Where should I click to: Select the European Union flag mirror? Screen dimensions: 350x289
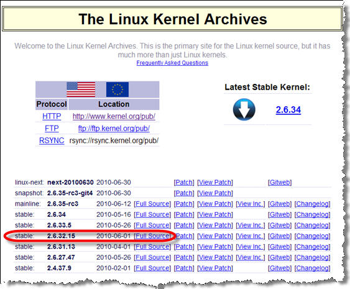pyautogui.click(x=117, y=89)
